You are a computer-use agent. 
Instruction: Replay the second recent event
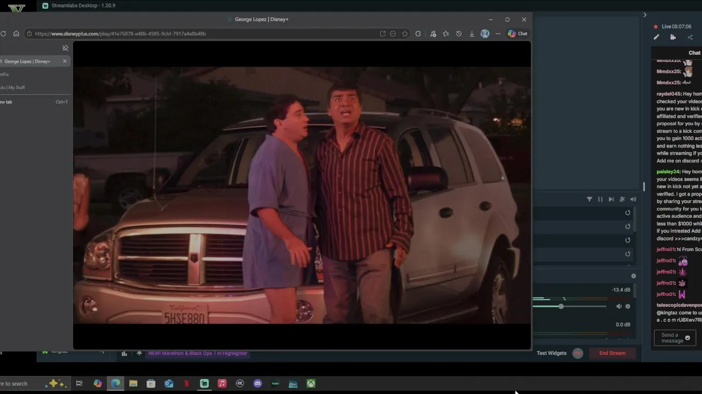click(x=628, y=227)
